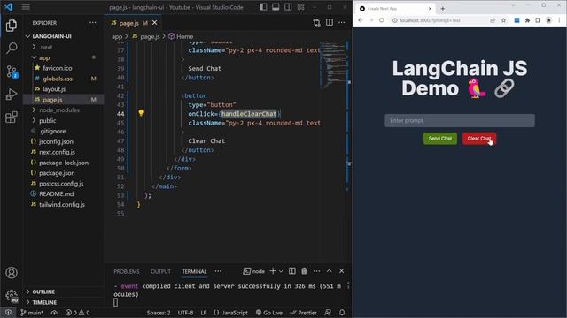
Task: Kill terminal with trash icon
Action: tap(304, 271)
